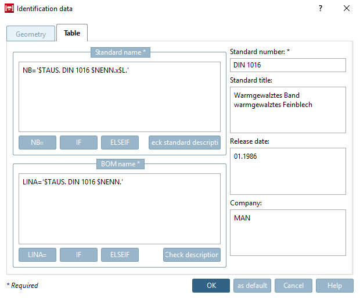Insert IF under Standard name
360x299 pixels.
(78, 143)
